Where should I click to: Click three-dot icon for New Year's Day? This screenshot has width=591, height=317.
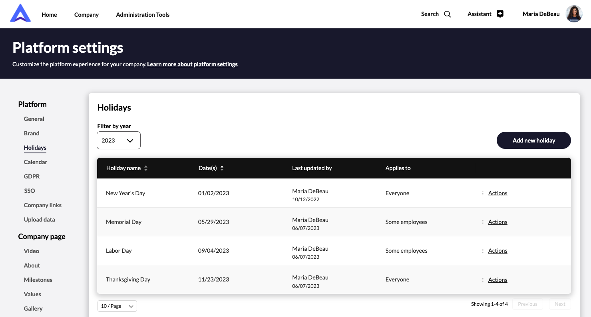[483, 193]
